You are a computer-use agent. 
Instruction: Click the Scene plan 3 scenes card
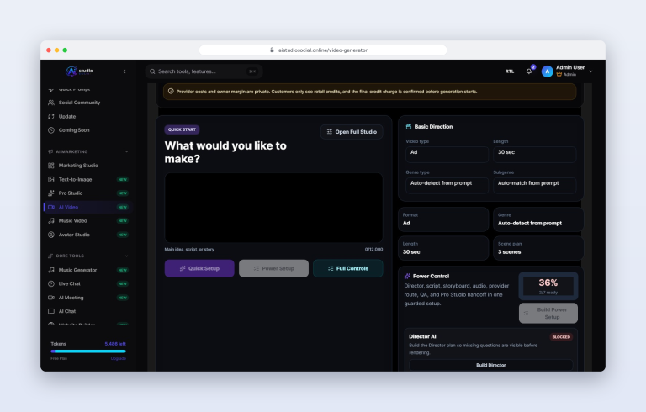pyautogui.click(x=538, y=248)
